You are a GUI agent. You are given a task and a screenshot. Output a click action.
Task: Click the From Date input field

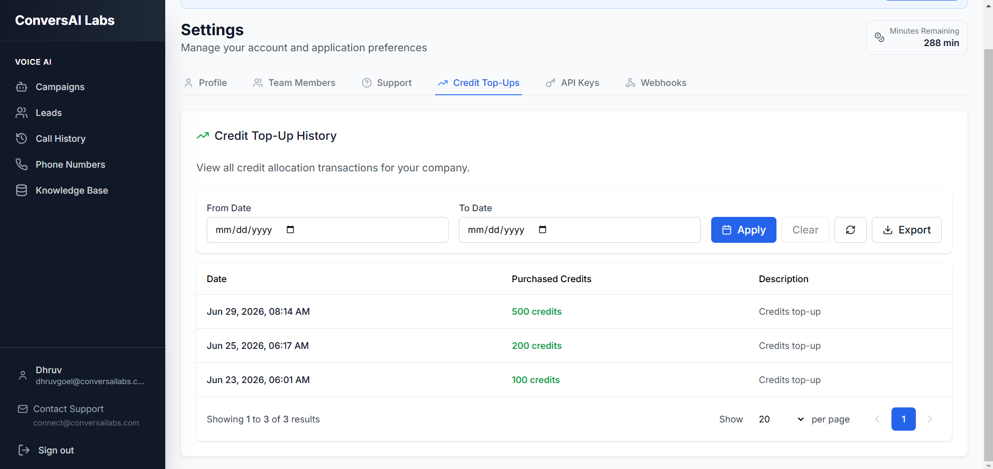coord(327,230)
